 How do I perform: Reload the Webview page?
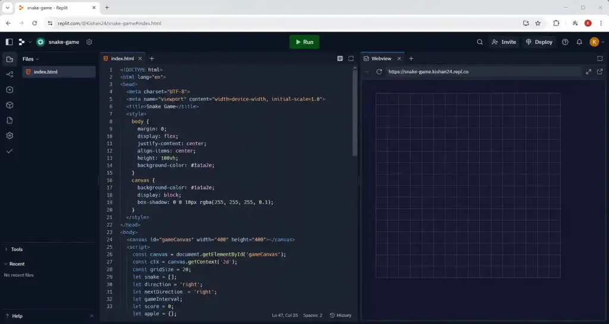click(x=379, y=72)
